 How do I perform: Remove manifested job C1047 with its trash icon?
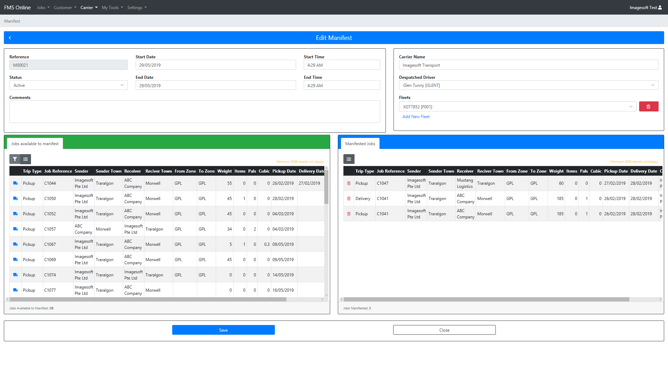tap(349, 183)
